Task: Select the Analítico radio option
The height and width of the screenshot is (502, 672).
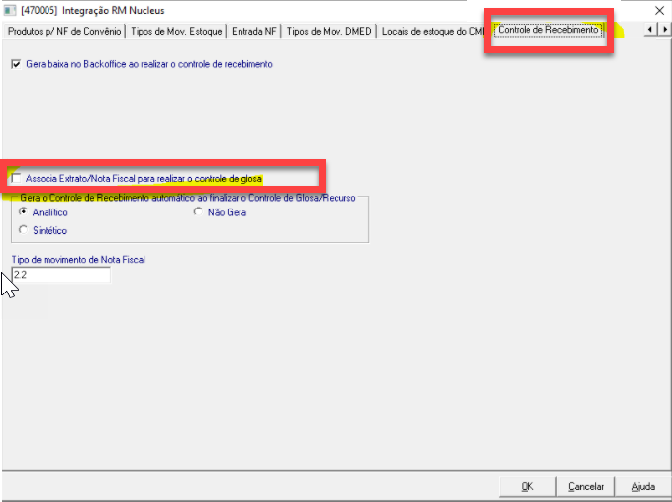Action: click(23, 211)
